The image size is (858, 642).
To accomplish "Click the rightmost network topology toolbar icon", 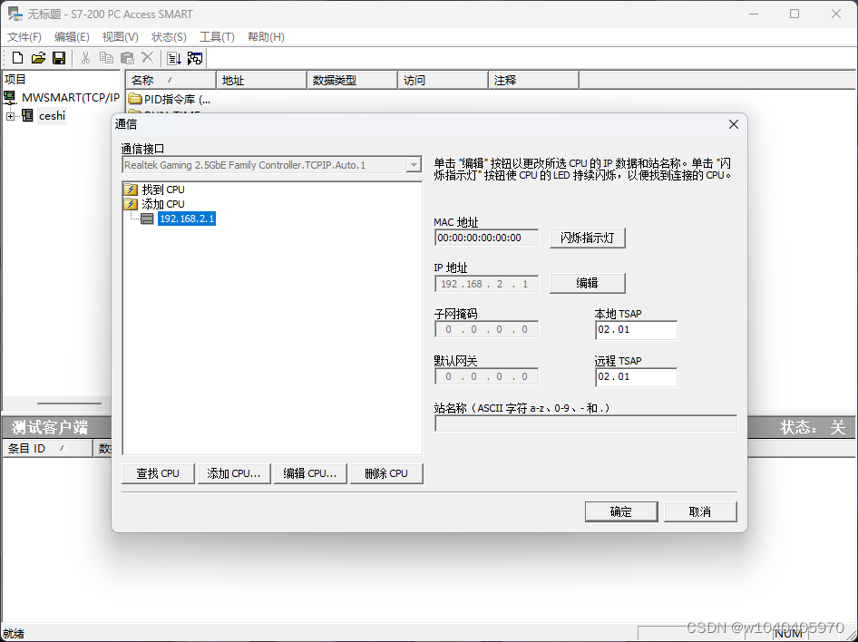I will tap(193, 57).
